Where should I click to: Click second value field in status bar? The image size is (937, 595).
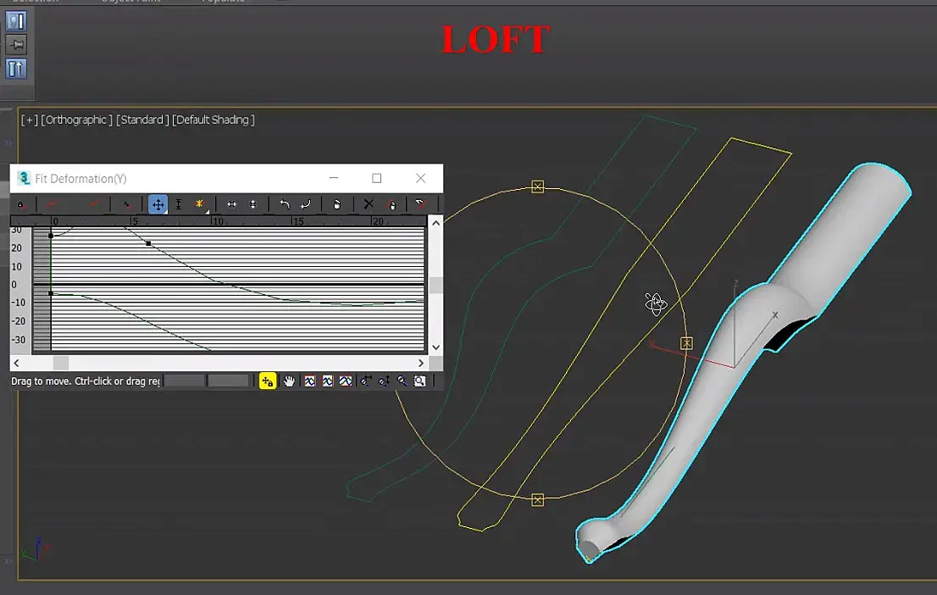click(228, 381)
